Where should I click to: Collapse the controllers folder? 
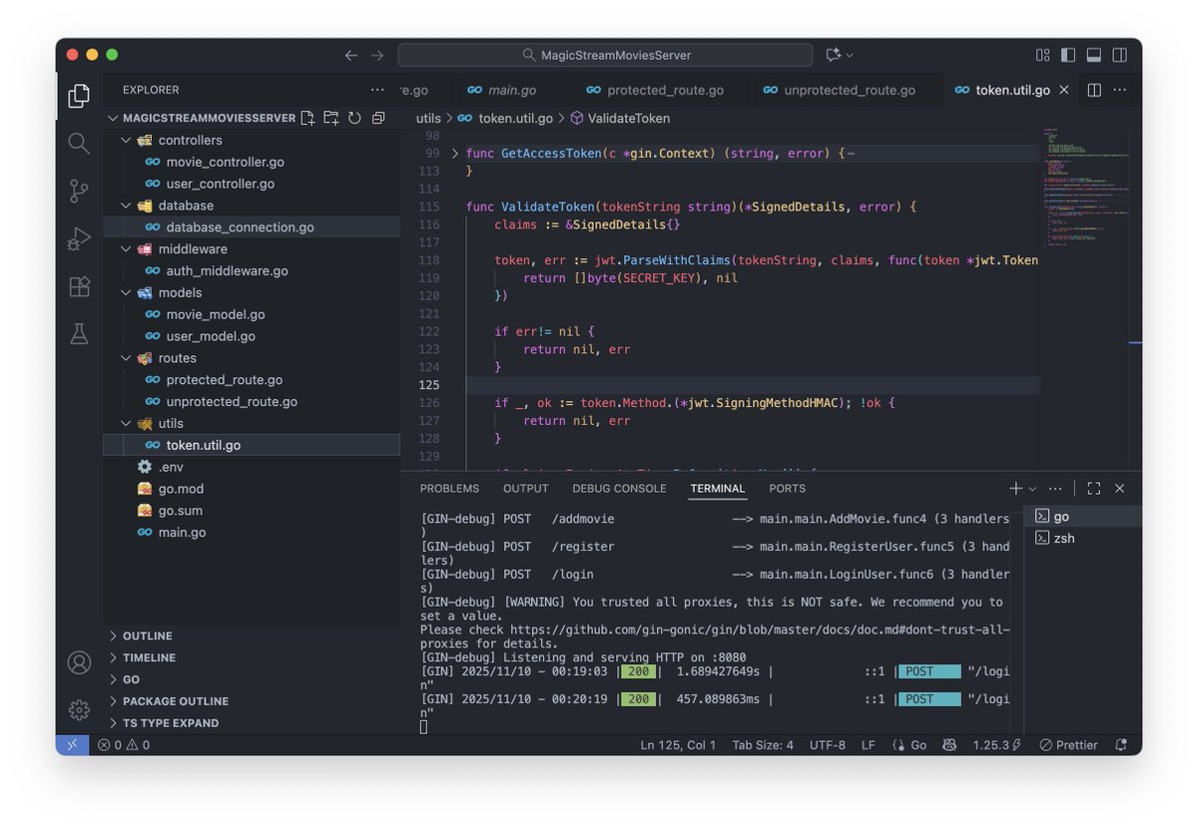[x=126, y=140]
